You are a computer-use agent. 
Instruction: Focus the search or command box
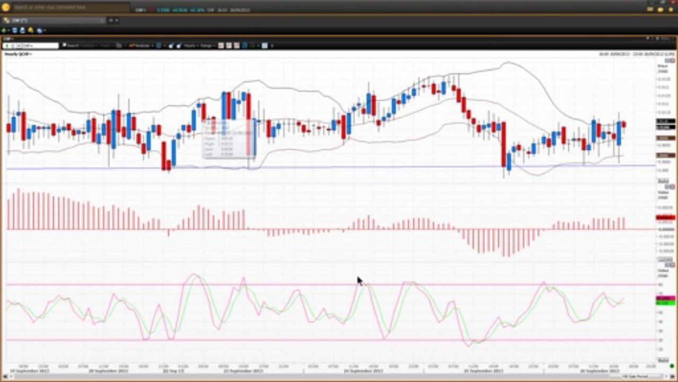coord(71,7)
